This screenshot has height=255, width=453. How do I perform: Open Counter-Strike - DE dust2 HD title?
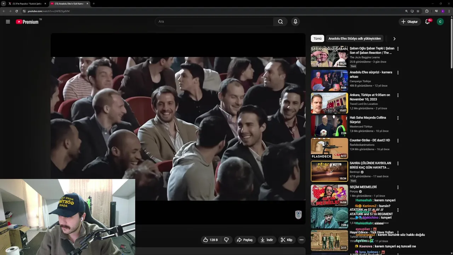pyautogui.click(x=370, y=140)
